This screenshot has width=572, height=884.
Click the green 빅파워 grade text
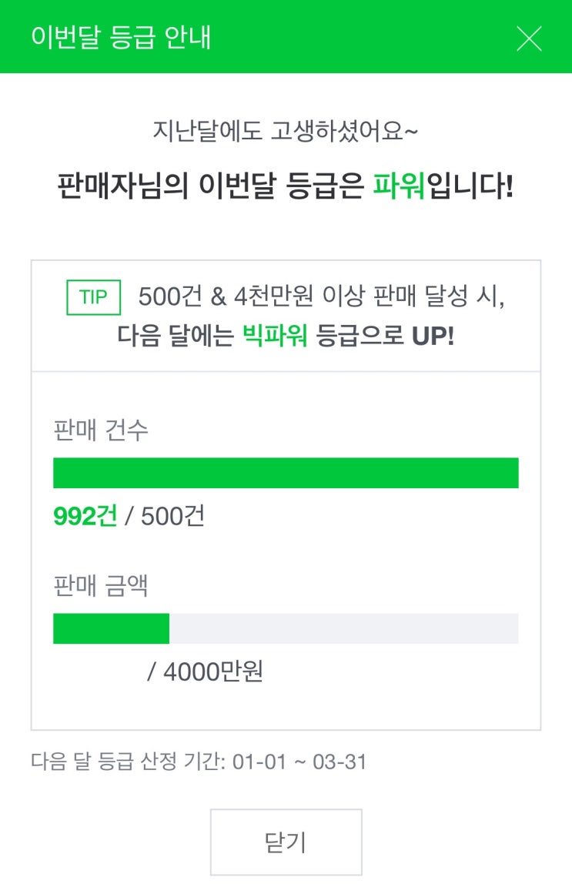[275, 336]
